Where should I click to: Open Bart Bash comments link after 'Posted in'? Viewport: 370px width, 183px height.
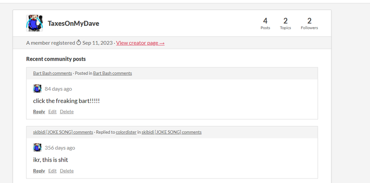[x=112, y=73]
